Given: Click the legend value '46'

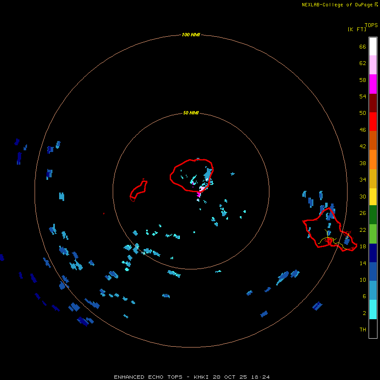Looking at the screenshot, I should point(363,130).
